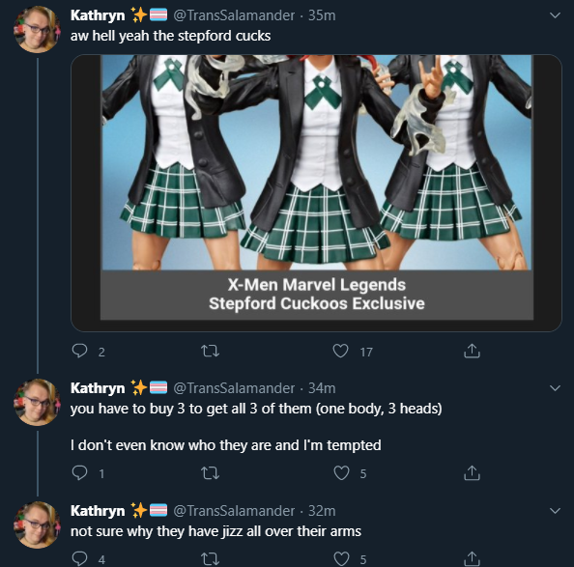
Task: Like the 'buy 3 to get all 3' tweet
Action: pyautogui.click(x=341, y=473)
